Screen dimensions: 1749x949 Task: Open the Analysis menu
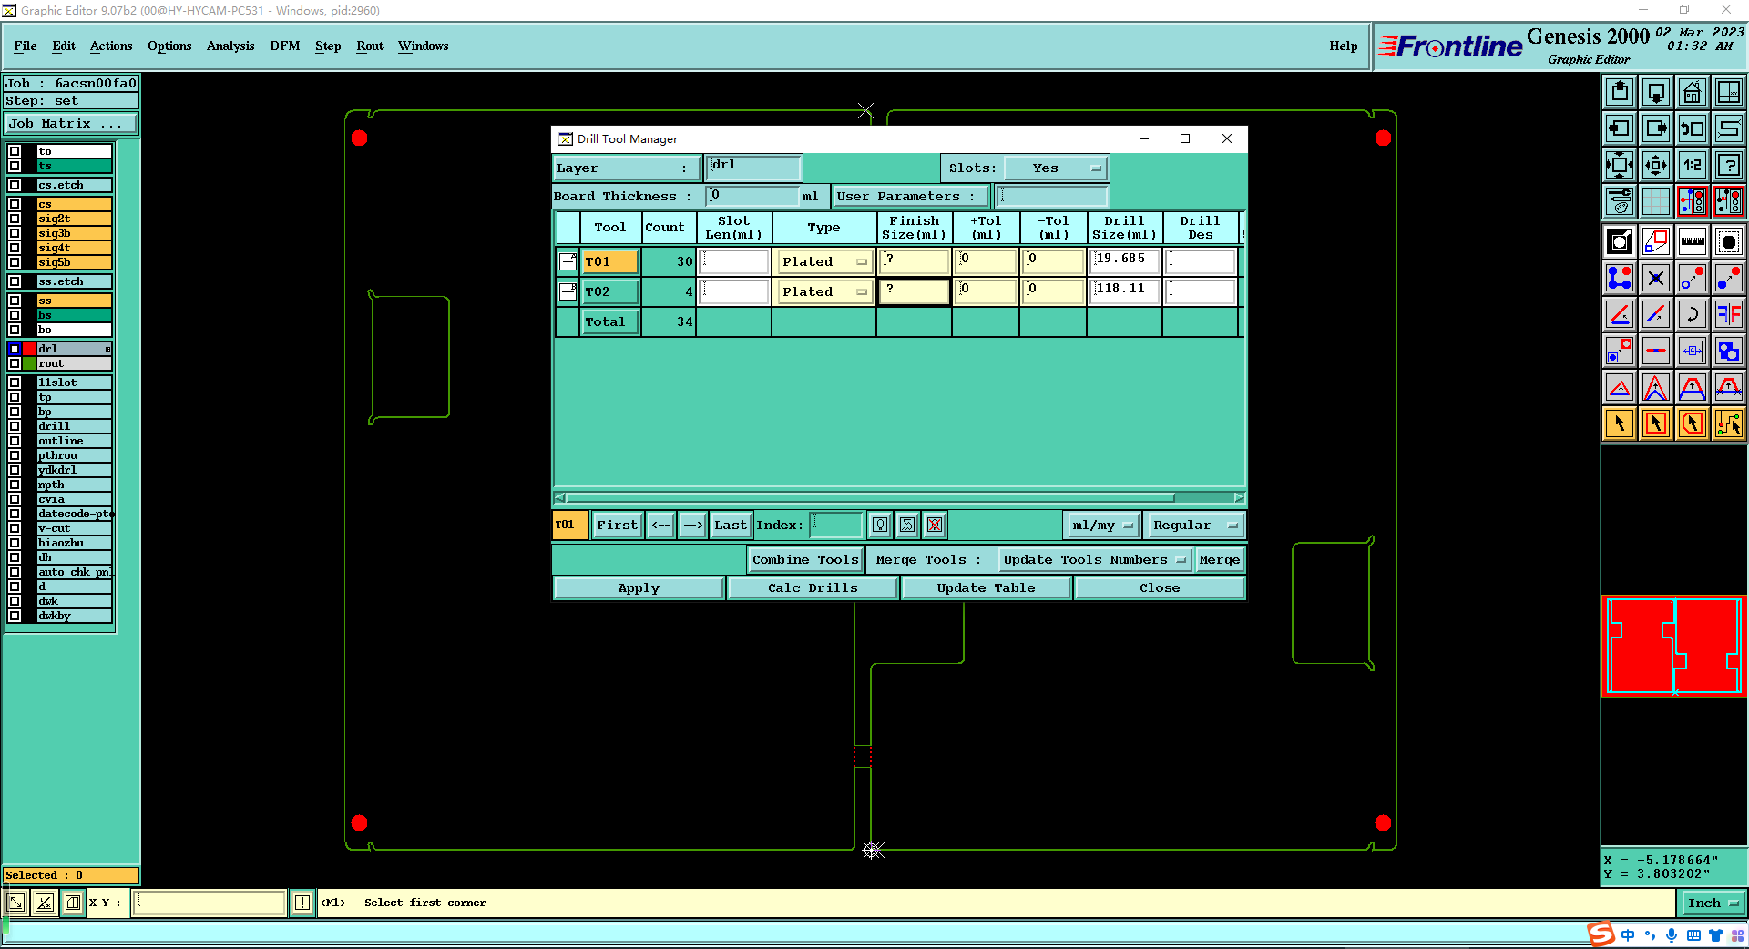click(x=230, y=46)
